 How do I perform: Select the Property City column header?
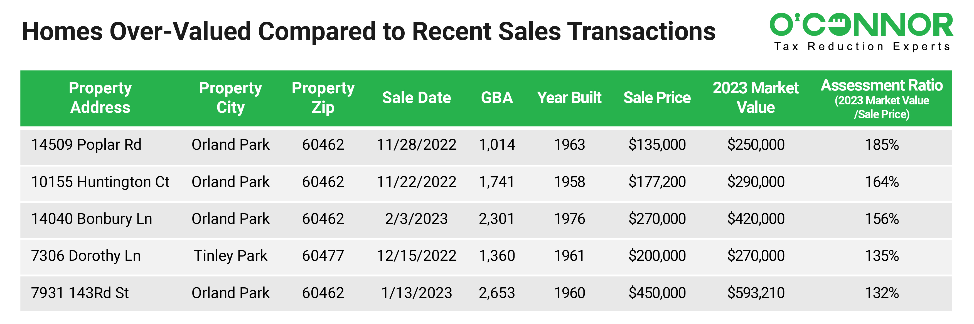coord(230,98)
